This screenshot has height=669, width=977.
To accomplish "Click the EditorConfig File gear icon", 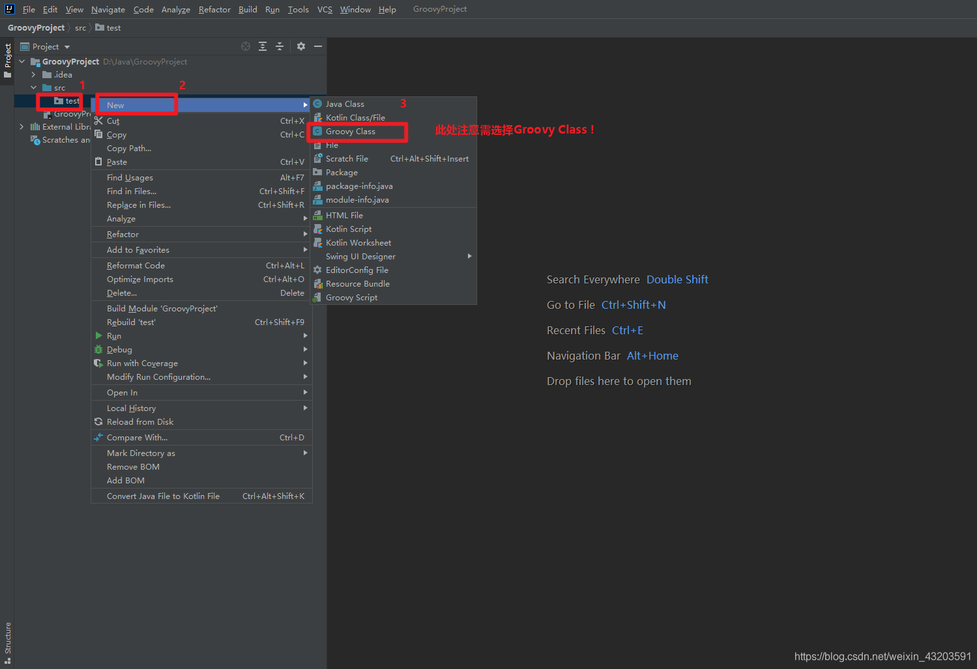I will 317,270.
